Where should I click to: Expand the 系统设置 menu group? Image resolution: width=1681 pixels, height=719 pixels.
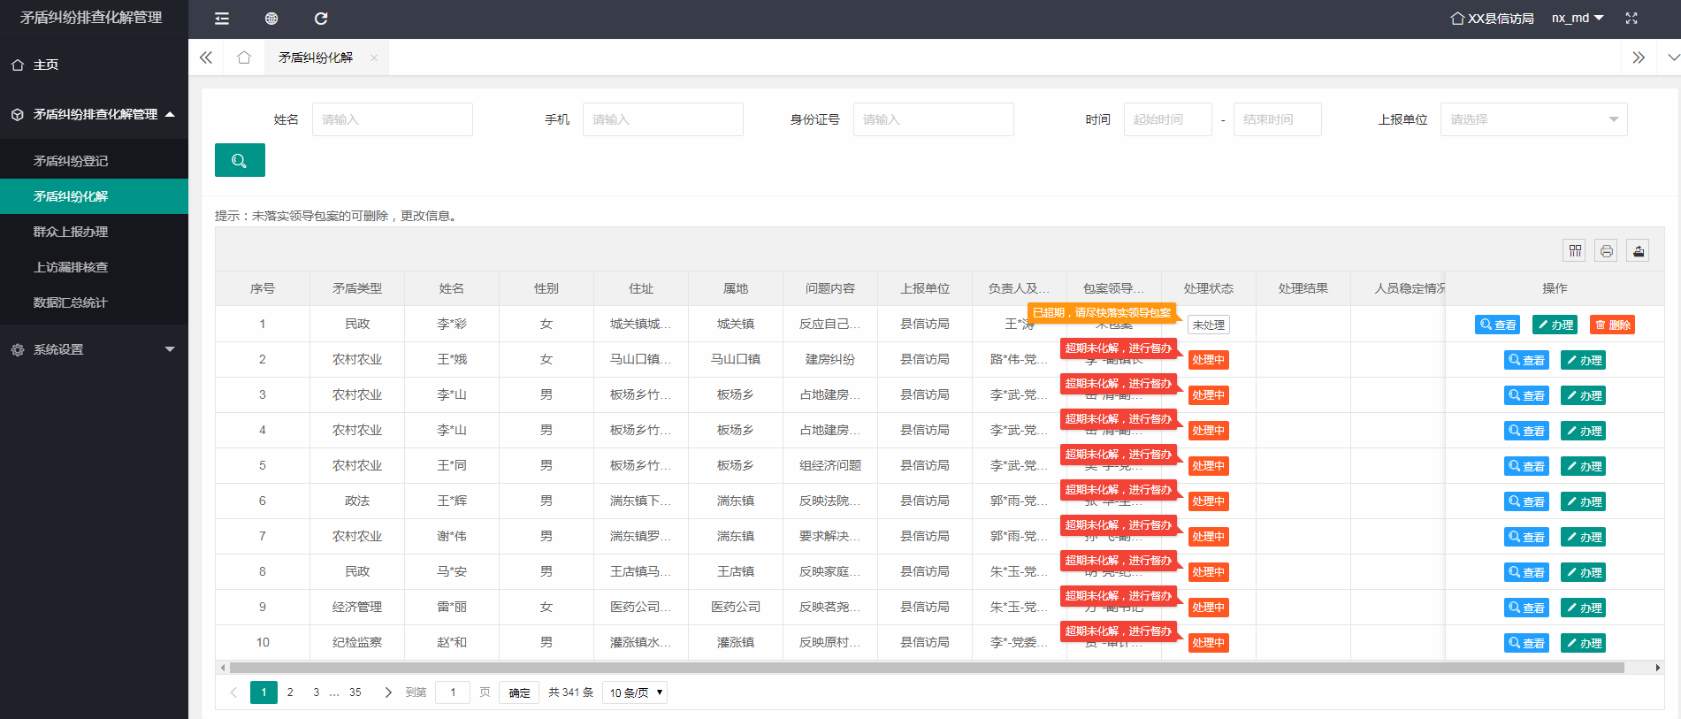(94, 349)
